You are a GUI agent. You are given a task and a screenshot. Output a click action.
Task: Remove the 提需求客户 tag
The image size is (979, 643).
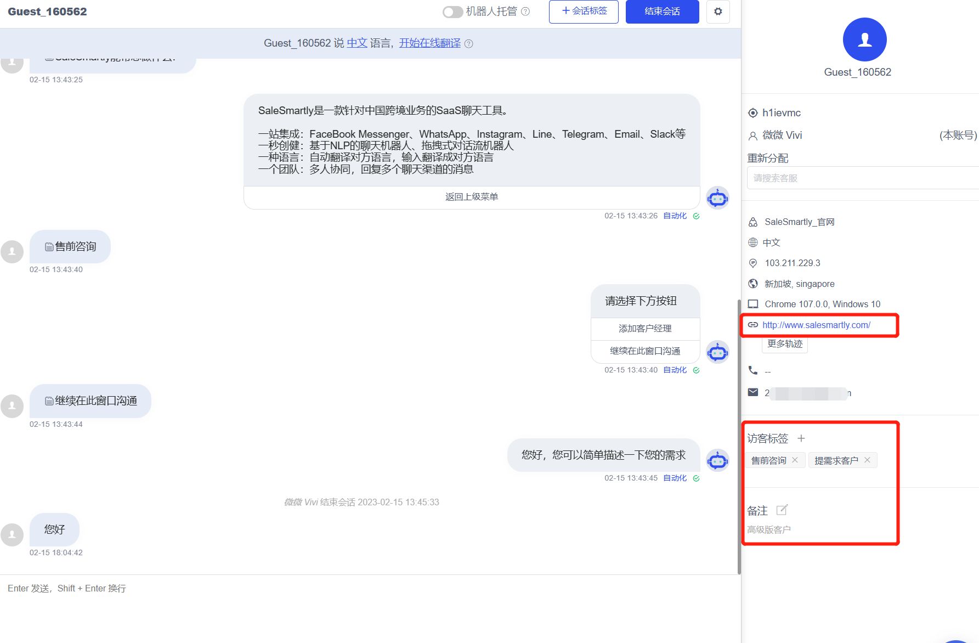(867, 460)
